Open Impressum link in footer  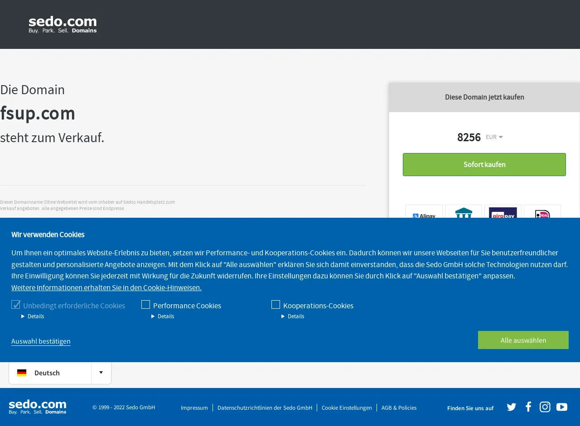[x=194, y=408]
